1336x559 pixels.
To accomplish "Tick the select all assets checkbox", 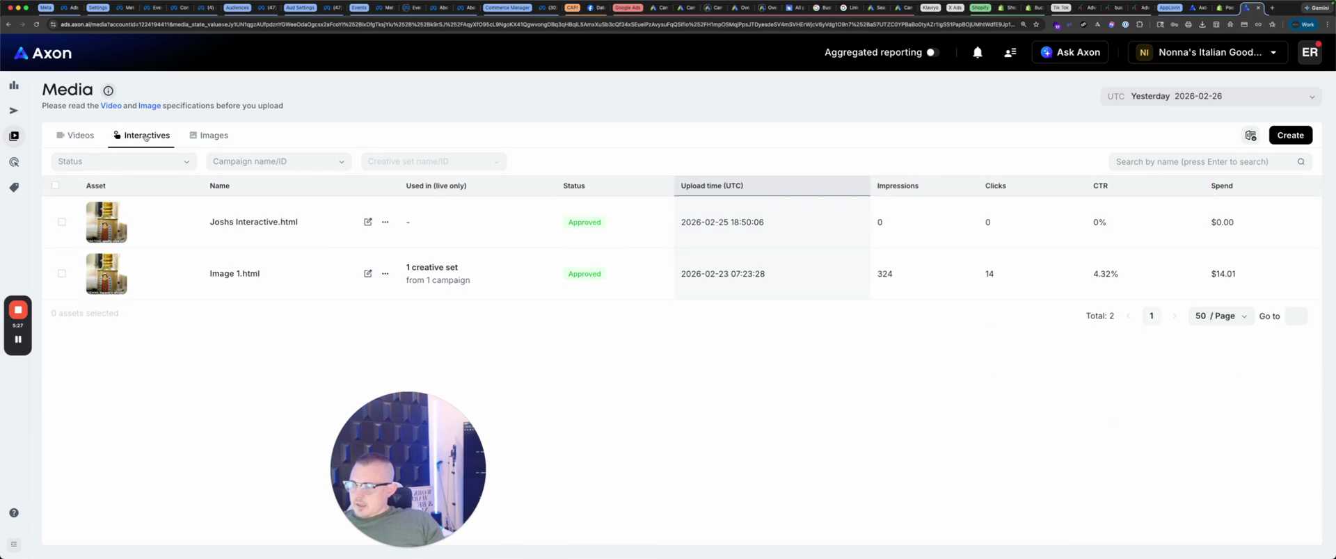I will pyautogui.click(x=56, y=185).
